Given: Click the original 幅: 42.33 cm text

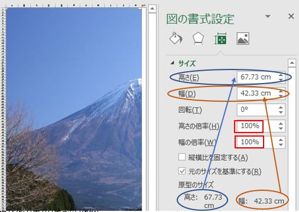Looking at the screenshot, I should click(x=261, y=201).
